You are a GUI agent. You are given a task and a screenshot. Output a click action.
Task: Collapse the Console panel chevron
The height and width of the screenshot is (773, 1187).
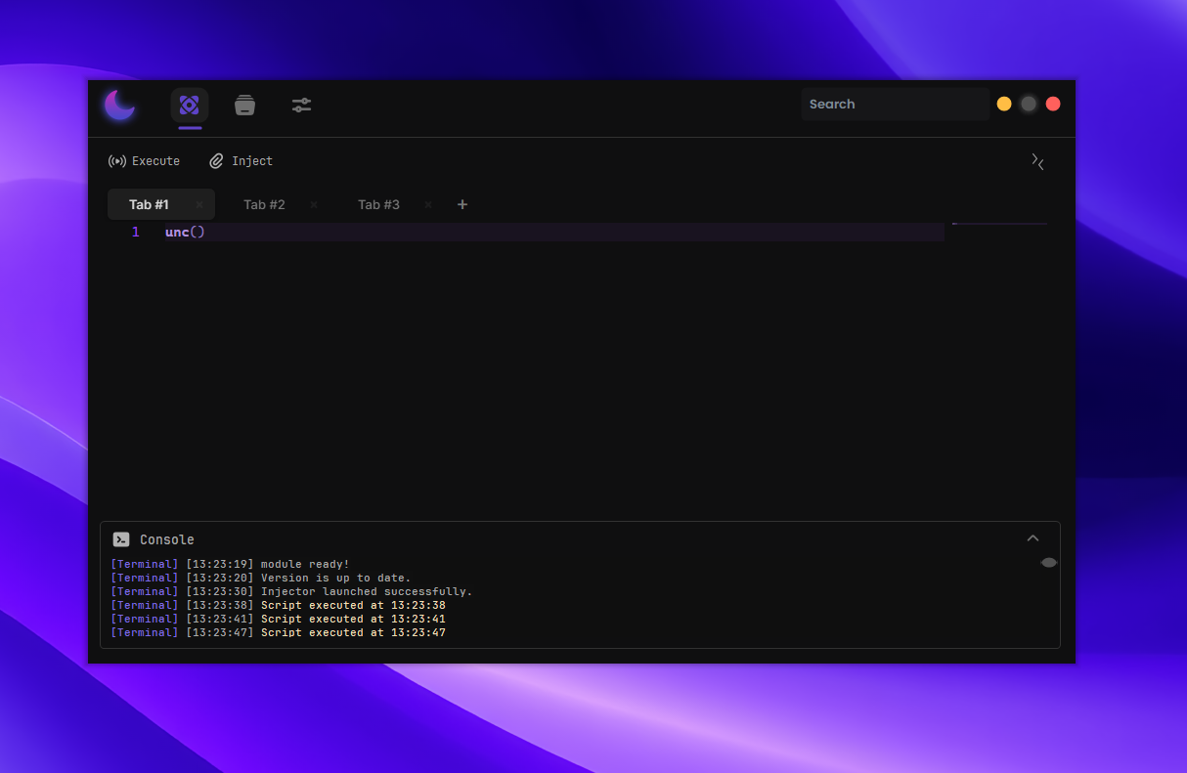[x=1033, y=538]
